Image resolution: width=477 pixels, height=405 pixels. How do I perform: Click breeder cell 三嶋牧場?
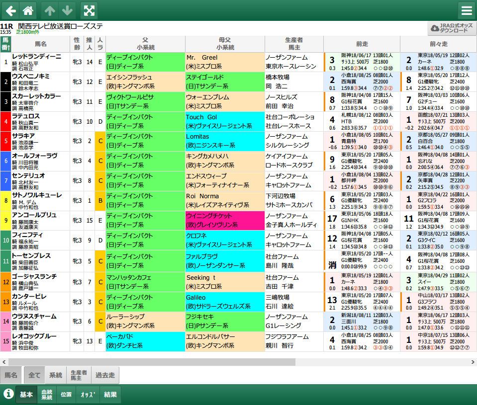point(294,302)
